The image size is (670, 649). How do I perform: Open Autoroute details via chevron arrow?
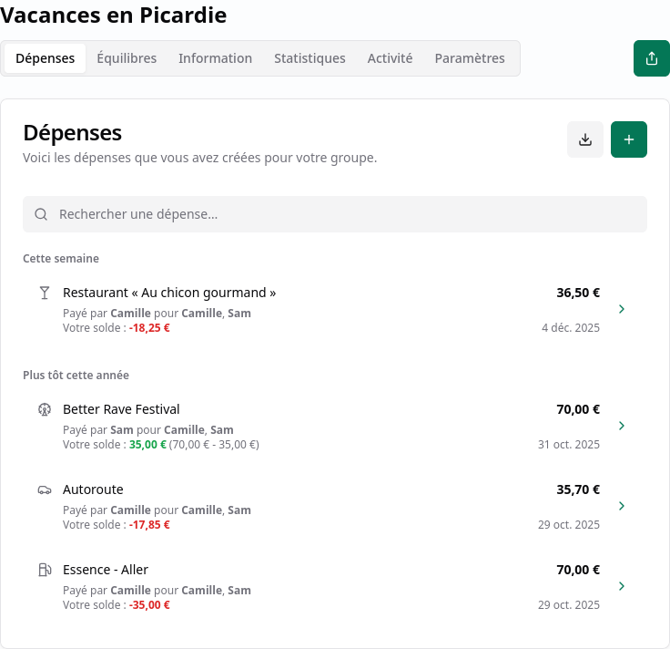[622, 506]
